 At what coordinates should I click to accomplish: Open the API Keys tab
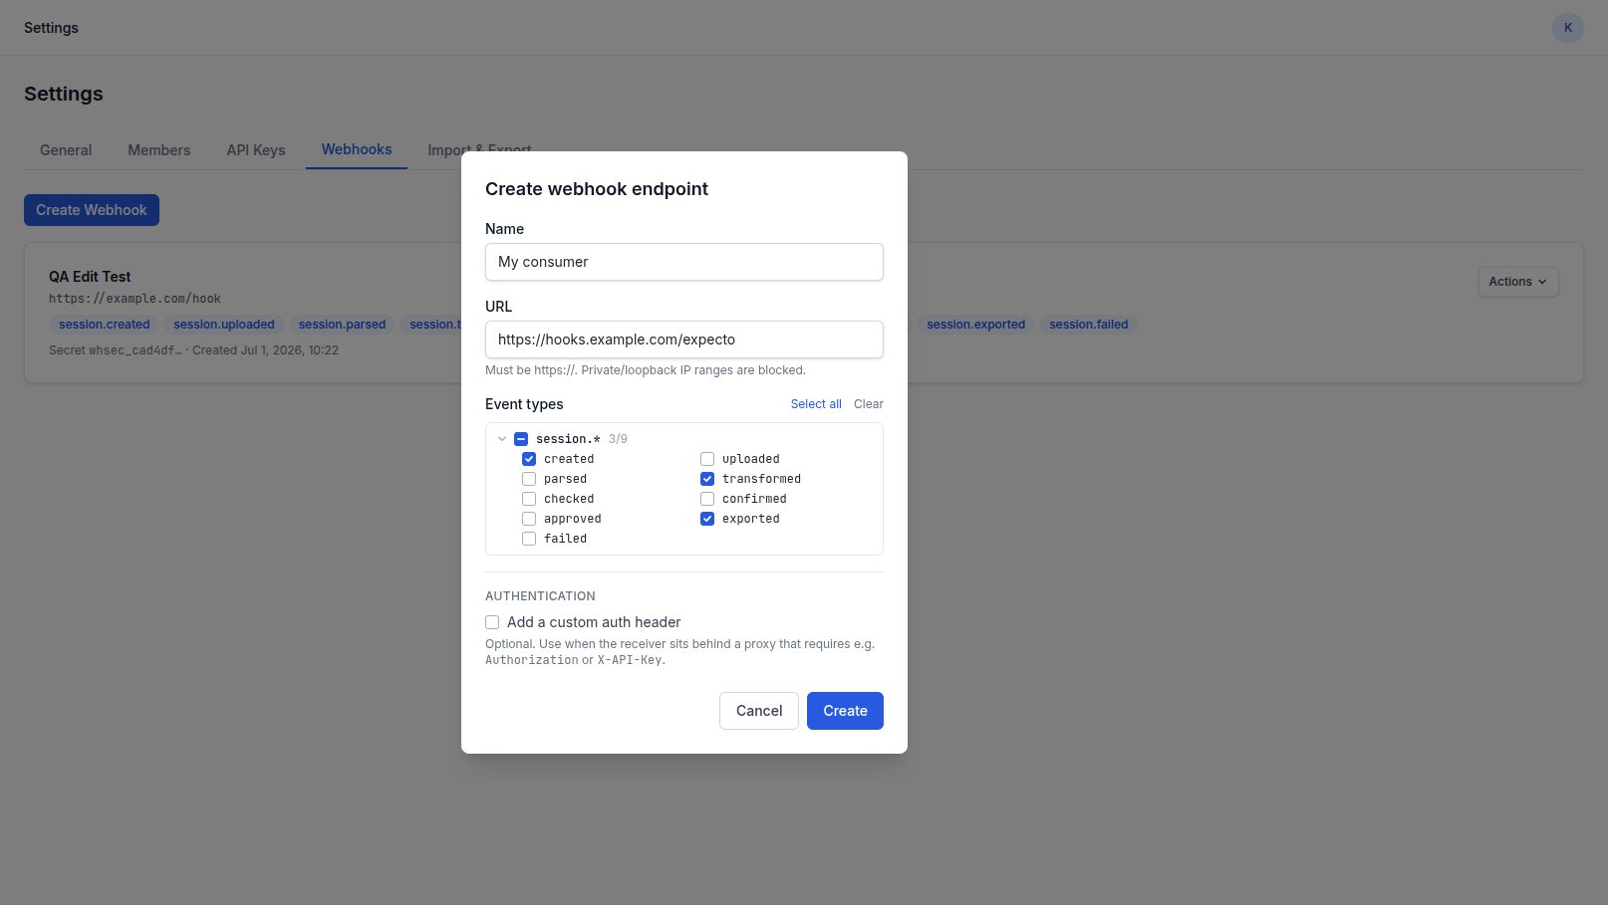click(x=256, y=150)
